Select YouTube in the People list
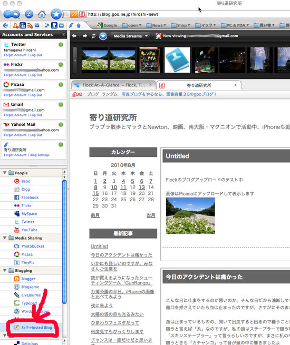 tap(30, 230)
